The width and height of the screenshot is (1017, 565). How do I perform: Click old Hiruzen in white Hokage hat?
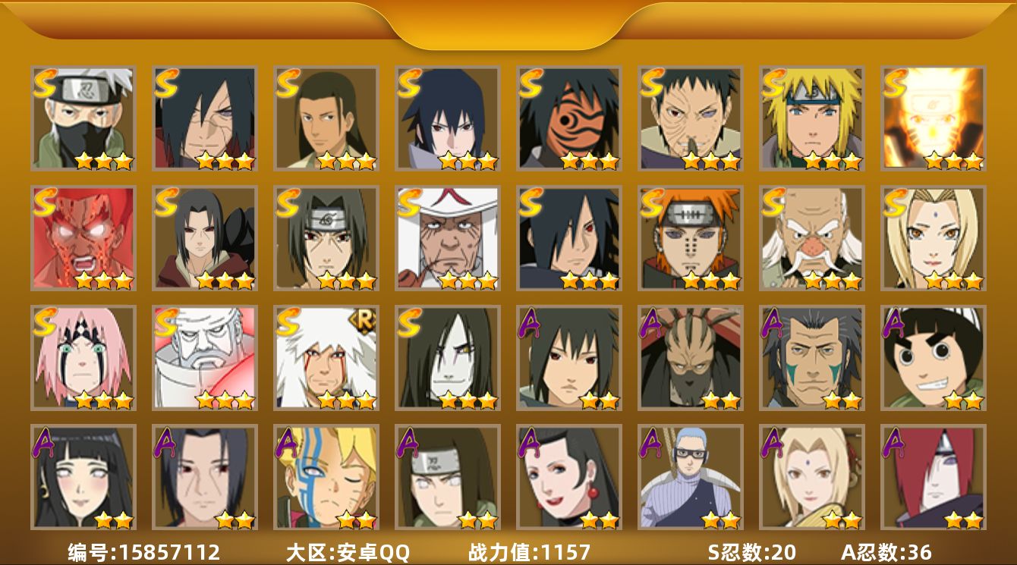(448, 238)
